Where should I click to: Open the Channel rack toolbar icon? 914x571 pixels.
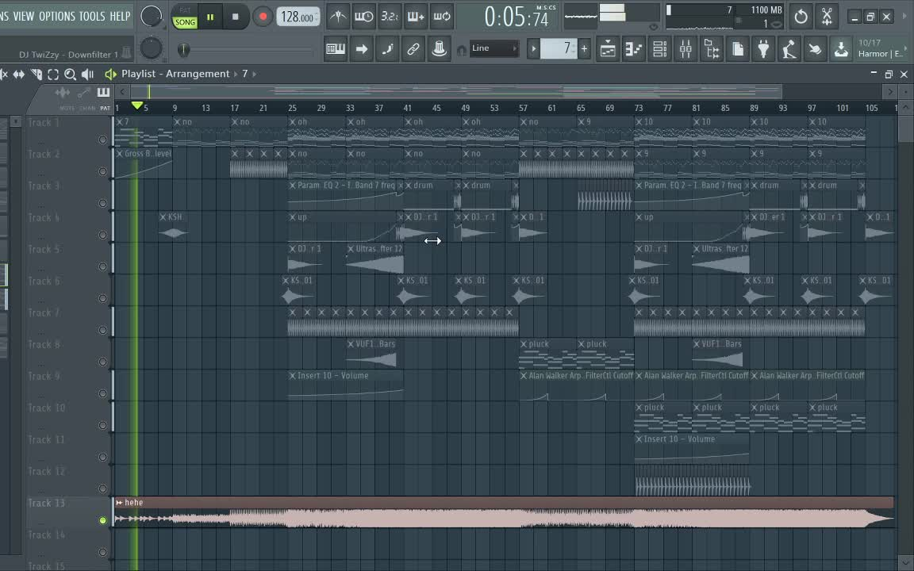659,49
